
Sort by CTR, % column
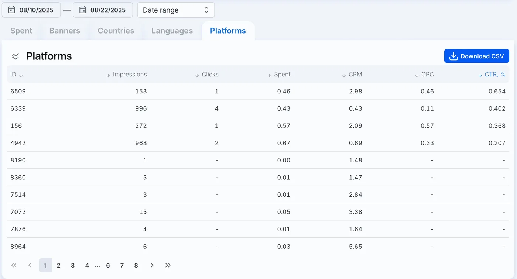point(492,75)
